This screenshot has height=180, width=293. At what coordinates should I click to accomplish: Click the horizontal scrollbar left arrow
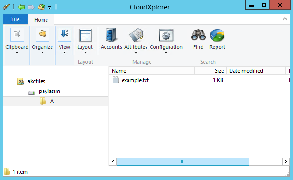pos(113,162)
